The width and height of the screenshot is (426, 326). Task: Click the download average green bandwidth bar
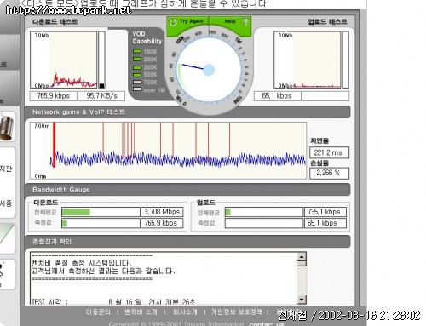76,212
